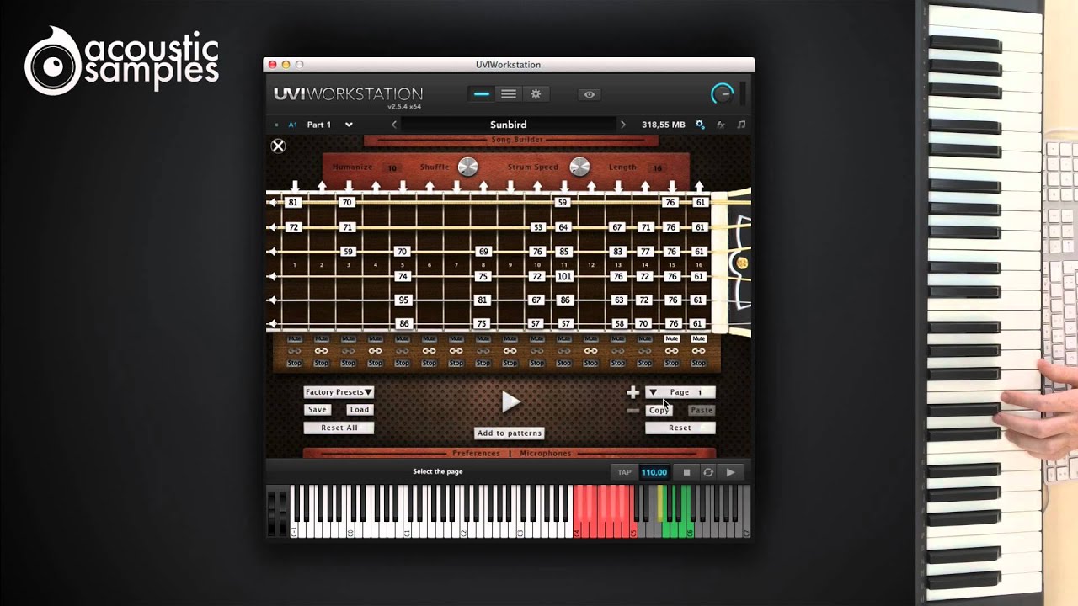Open the Part 1 dropdown chevron
Viewport: 1078px width, 606px height.
click(349, 125)
